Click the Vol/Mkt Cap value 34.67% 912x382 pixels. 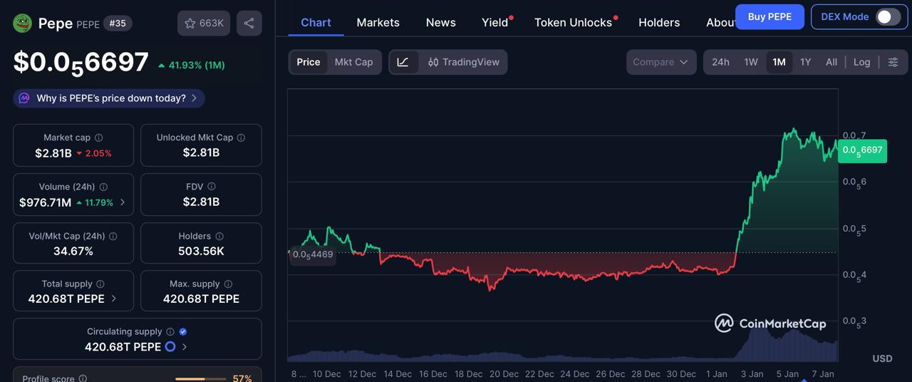point(73,251)
